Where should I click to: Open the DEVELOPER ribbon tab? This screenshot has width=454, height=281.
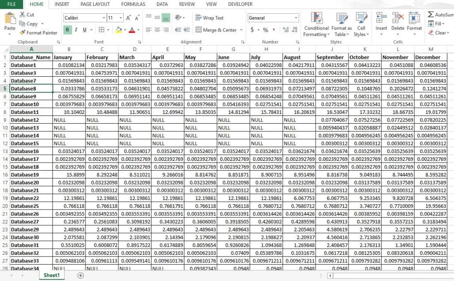click(240, 4)
